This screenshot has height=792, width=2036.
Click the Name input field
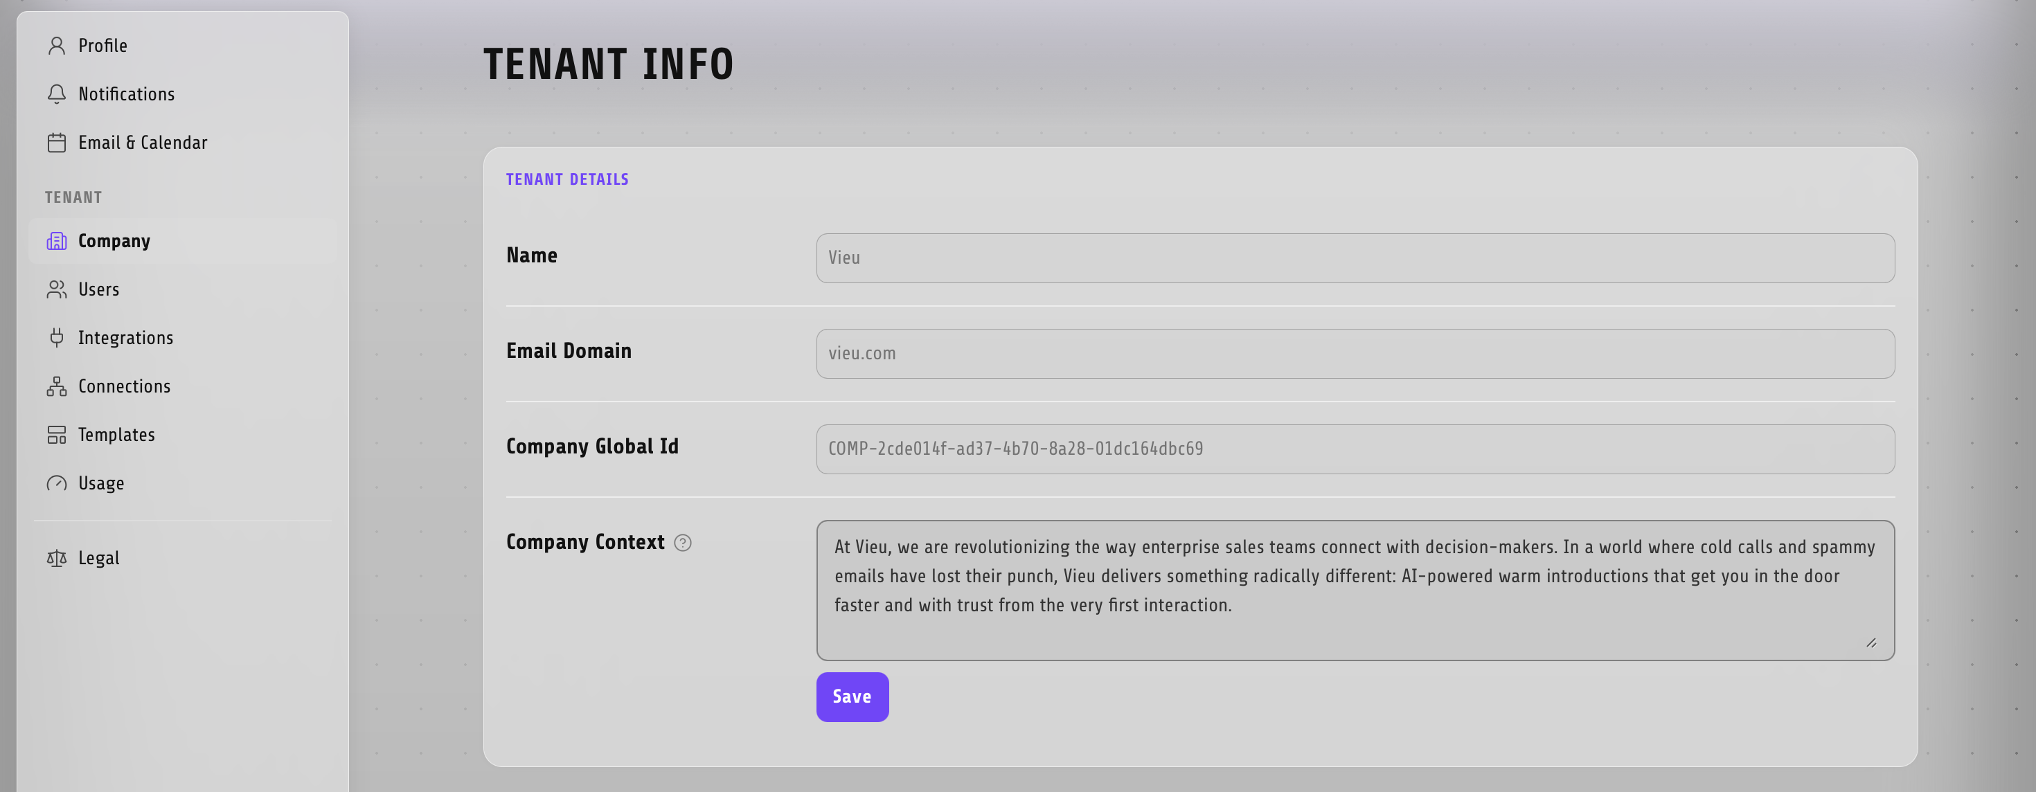point(1355,258)
